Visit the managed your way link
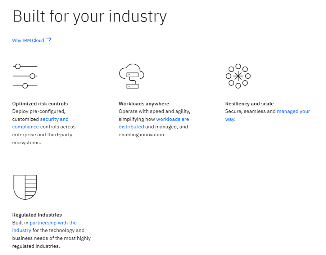The height and width of the screenshot is (255, 326). pyautogui.click(x=293, y=111)
